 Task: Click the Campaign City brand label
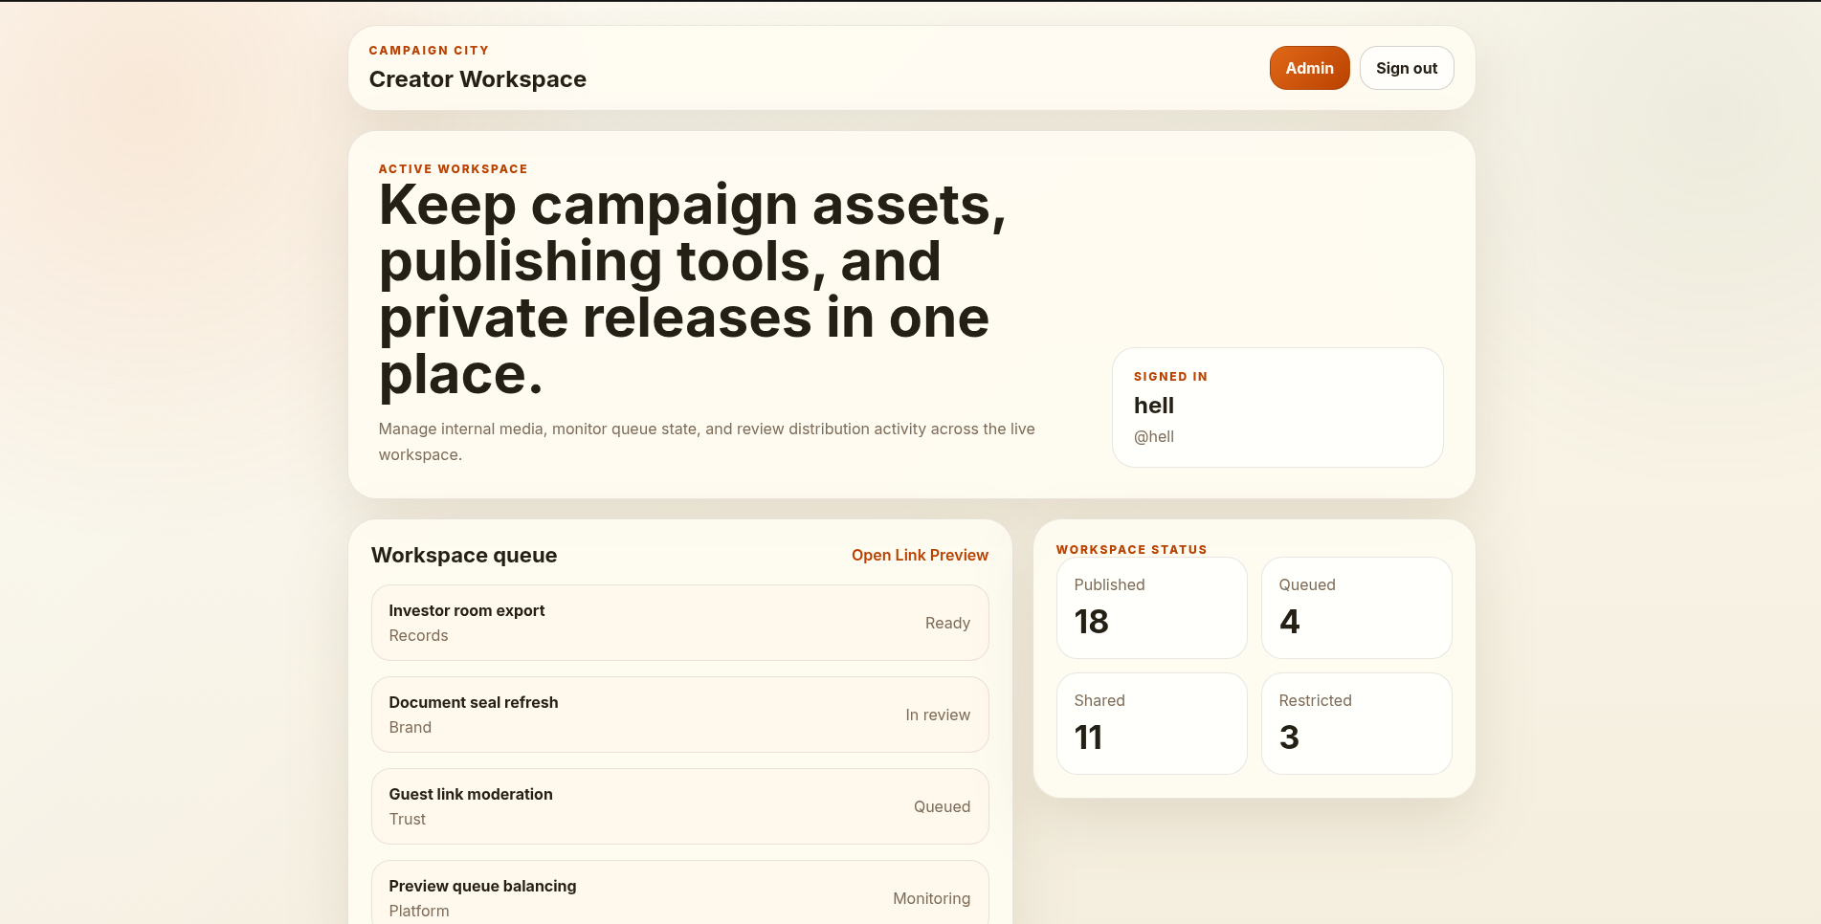tap(429, 51)
